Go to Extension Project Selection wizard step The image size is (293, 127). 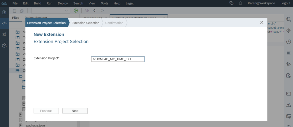[x=46, y=23]
